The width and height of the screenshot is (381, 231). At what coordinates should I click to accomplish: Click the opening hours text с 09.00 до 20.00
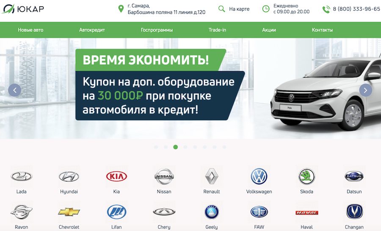point(291,12)
